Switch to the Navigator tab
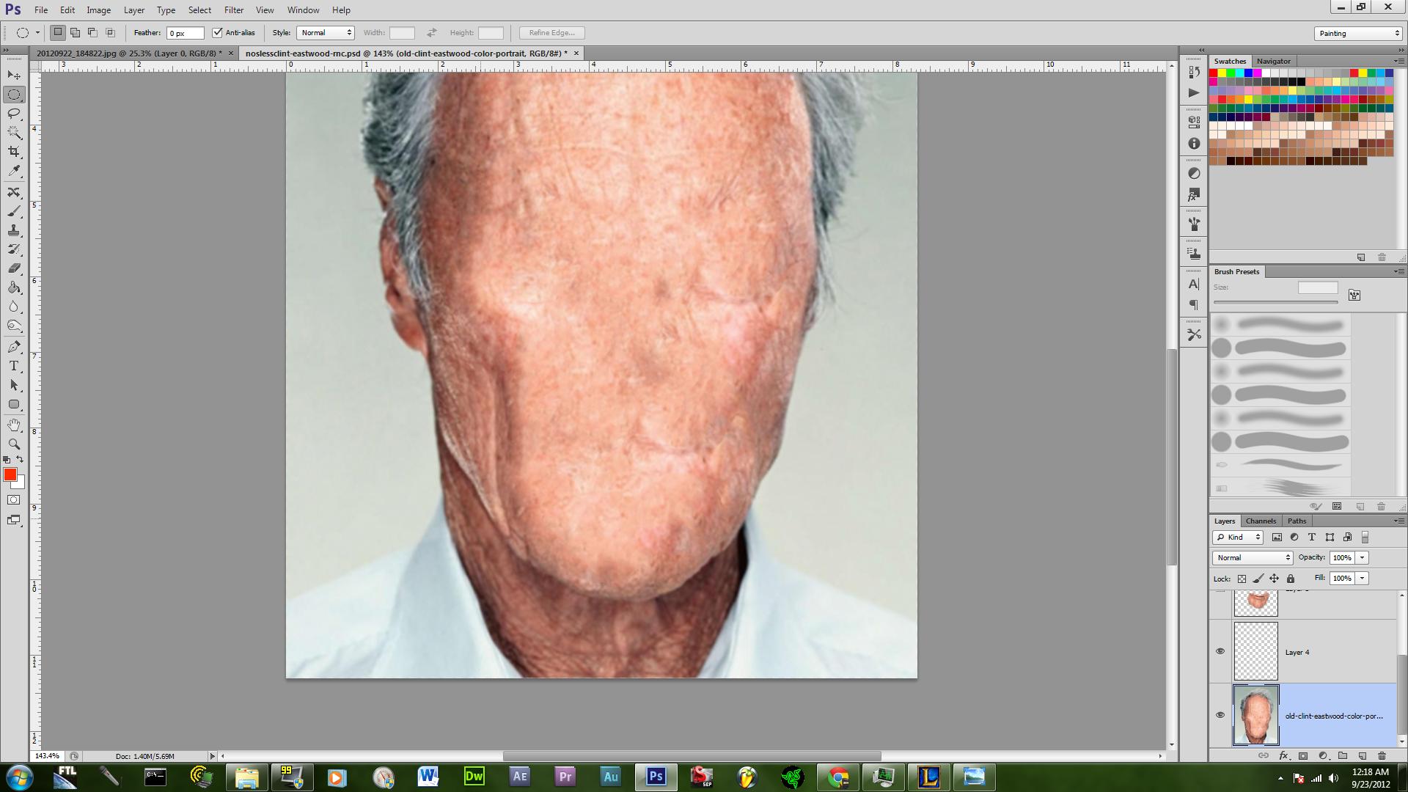 coord(1273,61)
